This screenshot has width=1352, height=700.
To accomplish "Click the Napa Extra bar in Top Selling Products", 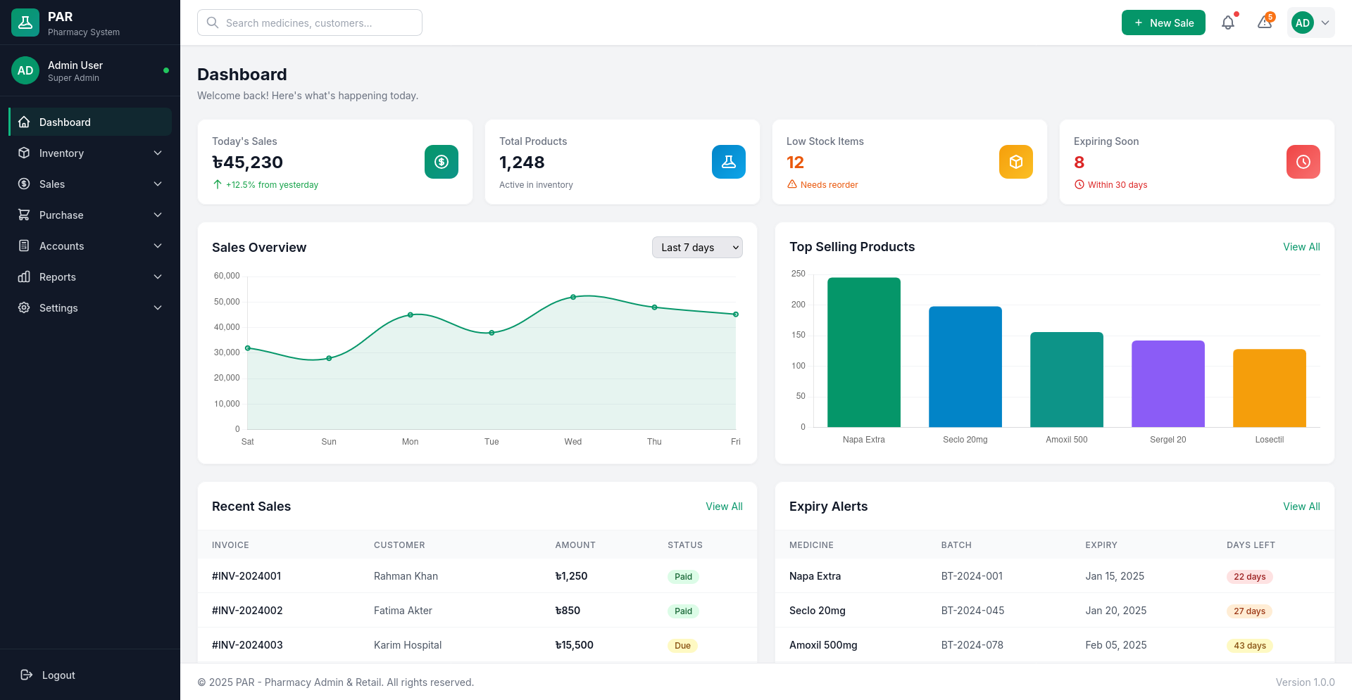I will (x=864, y=352).
